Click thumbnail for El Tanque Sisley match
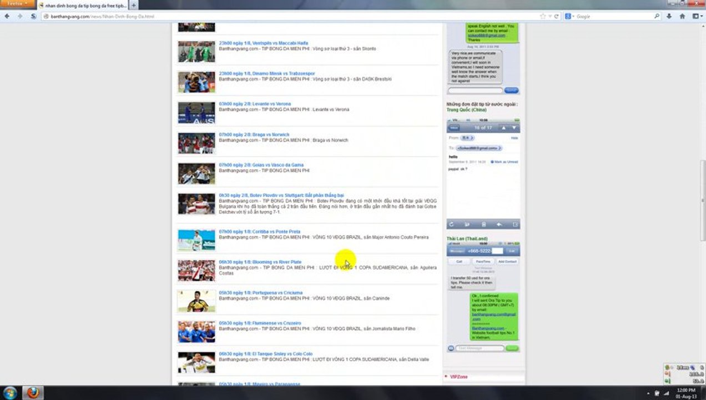Screen dimensions: 706x400 point(196,362)
